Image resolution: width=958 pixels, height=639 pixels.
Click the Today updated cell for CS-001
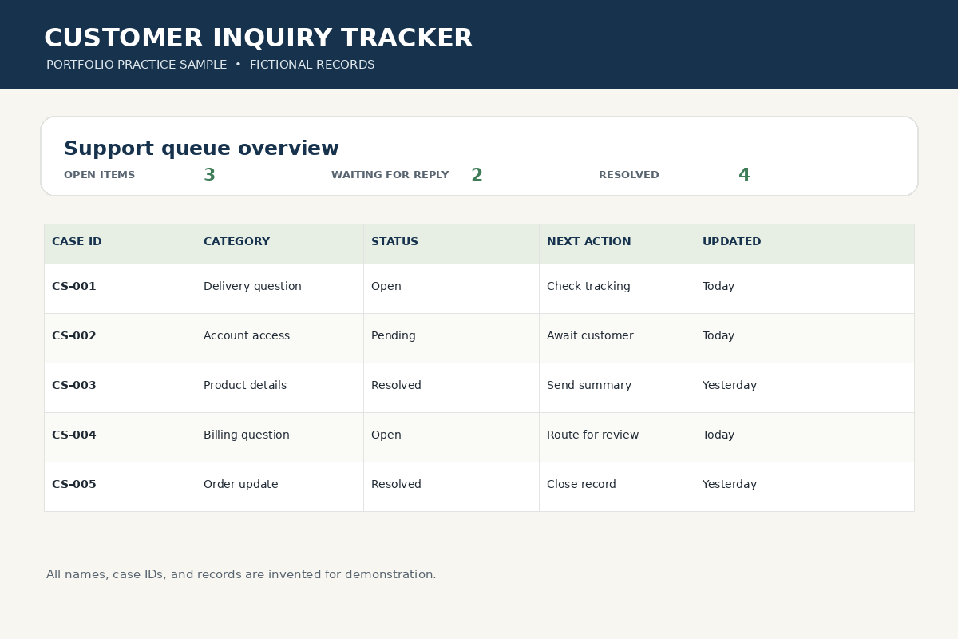804,288
